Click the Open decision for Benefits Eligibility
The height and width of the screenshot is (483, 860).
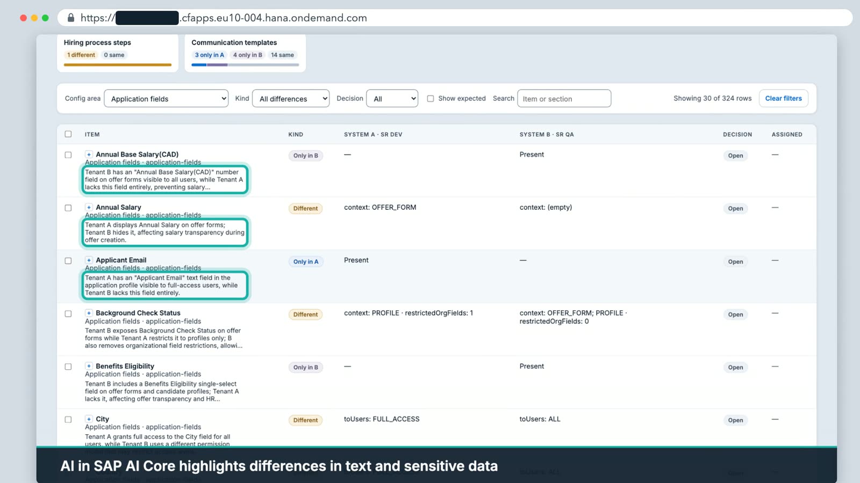coord(736,368)
